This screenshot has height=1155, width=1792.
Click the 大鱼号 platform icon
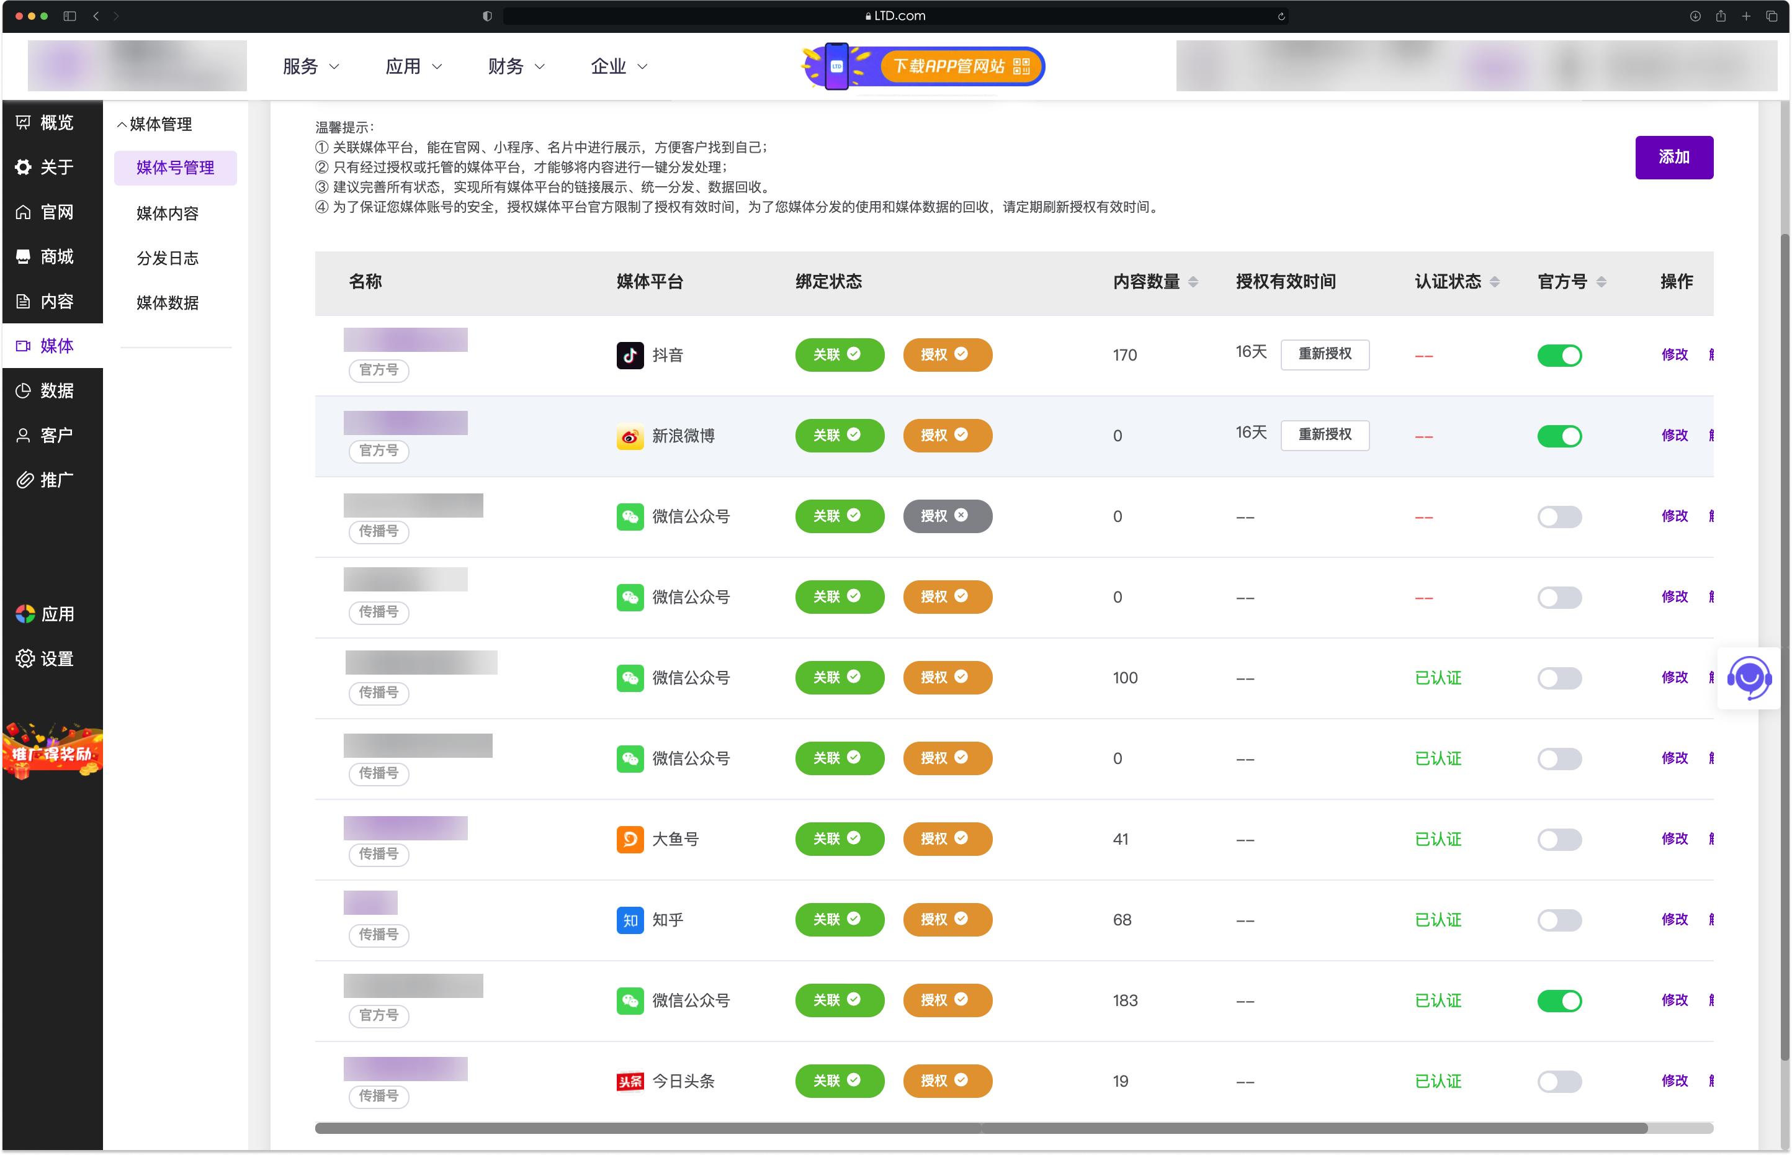point(630,839)
